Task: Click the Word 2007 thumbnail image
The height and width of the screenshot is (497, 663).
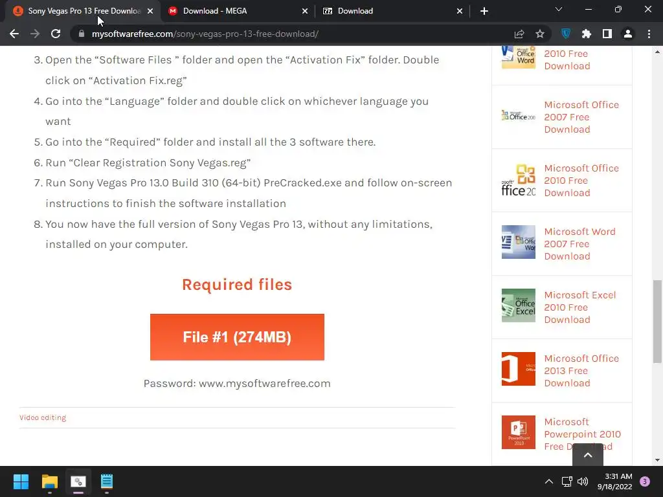Action: (x=519, y=242)
